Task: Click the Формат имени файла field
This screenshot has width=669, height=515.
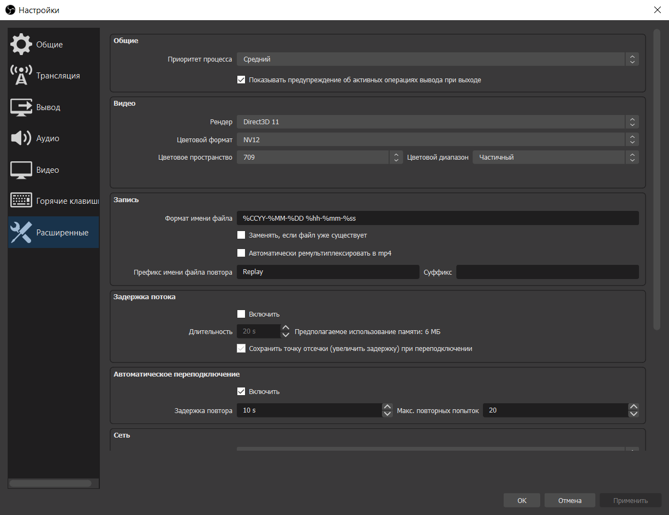Action: 438,218
